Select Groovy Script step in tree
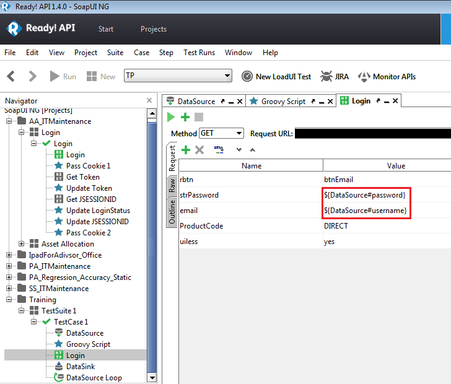 (x=88, y=344)
